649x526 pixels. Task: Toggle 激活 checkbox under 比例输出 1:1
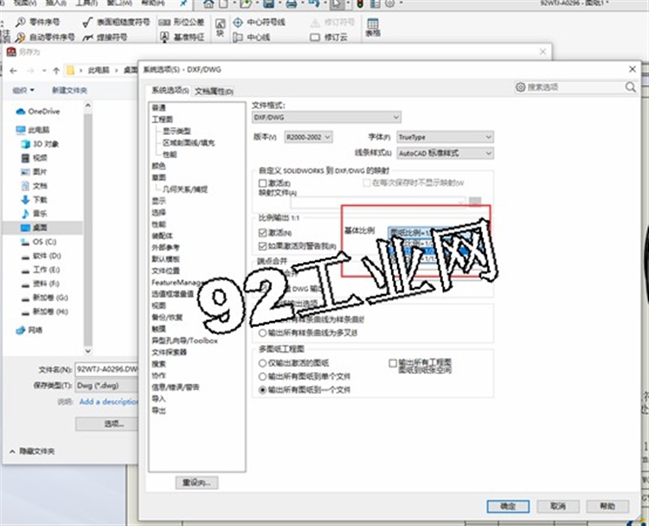262,233
